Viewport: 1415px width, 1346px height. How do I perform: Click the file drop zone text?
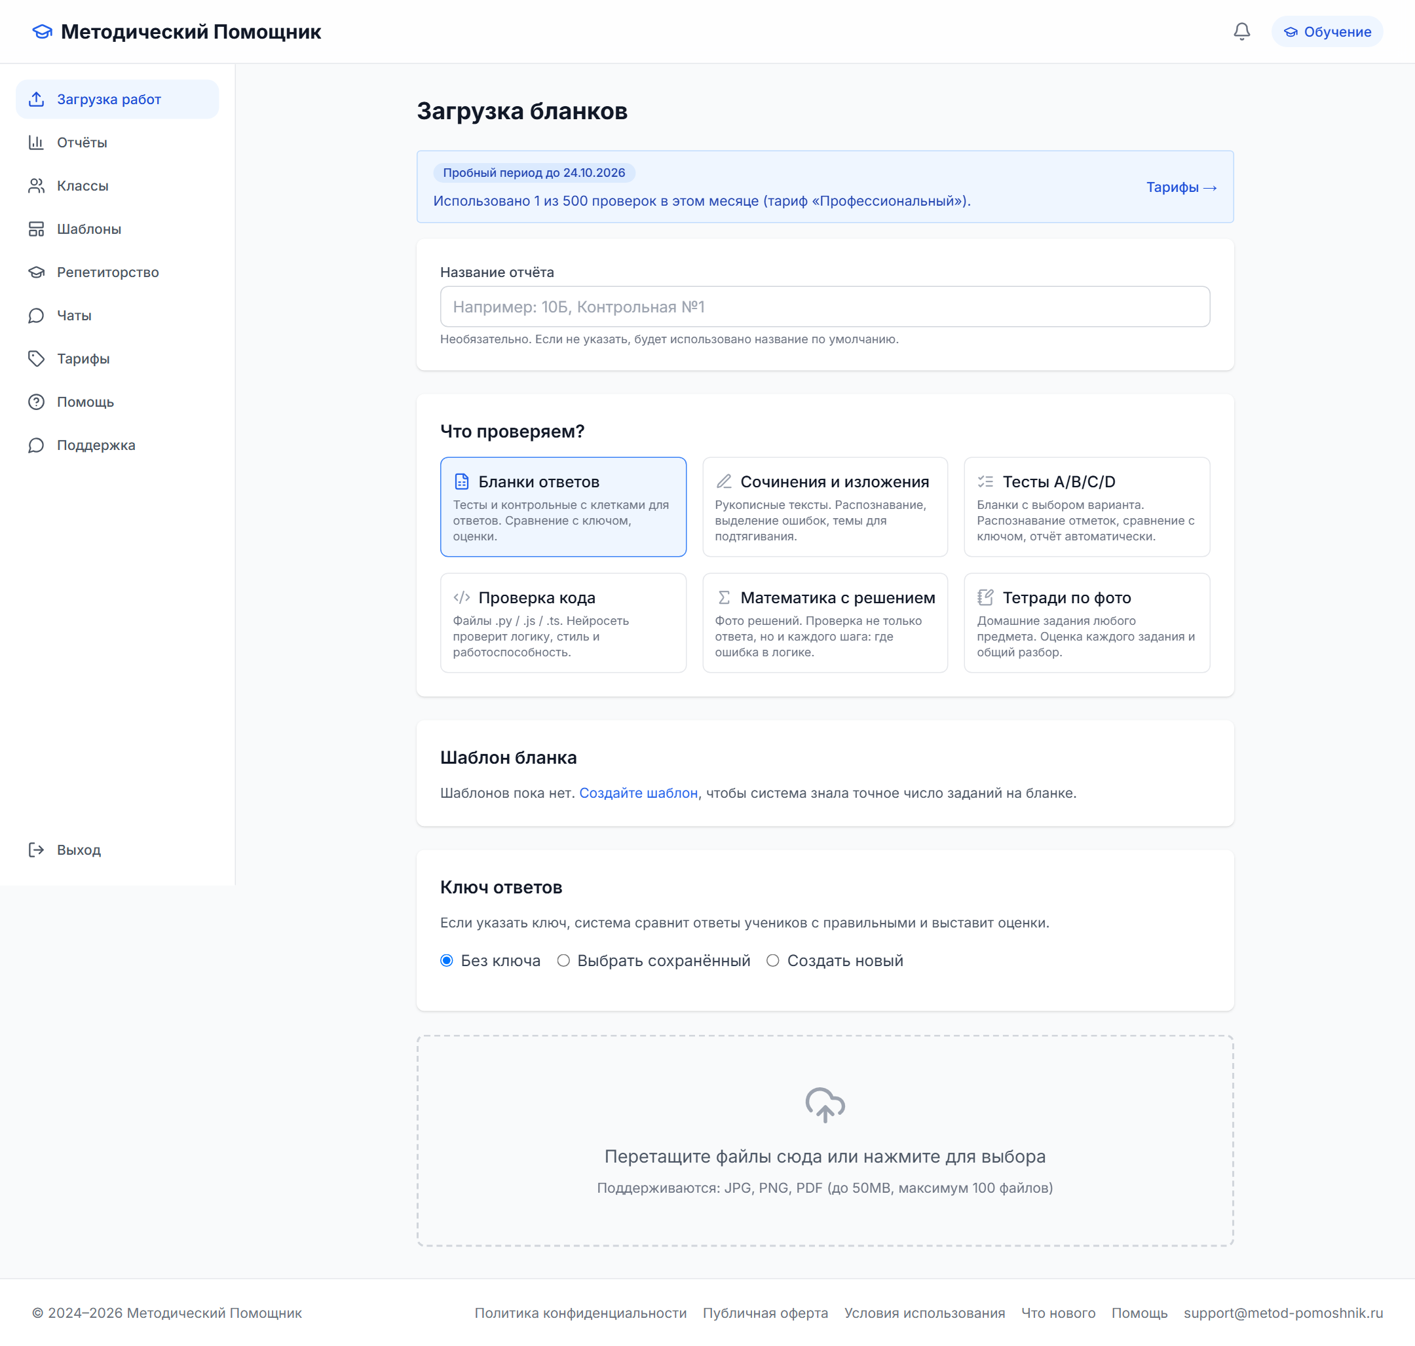point(825,1157)
